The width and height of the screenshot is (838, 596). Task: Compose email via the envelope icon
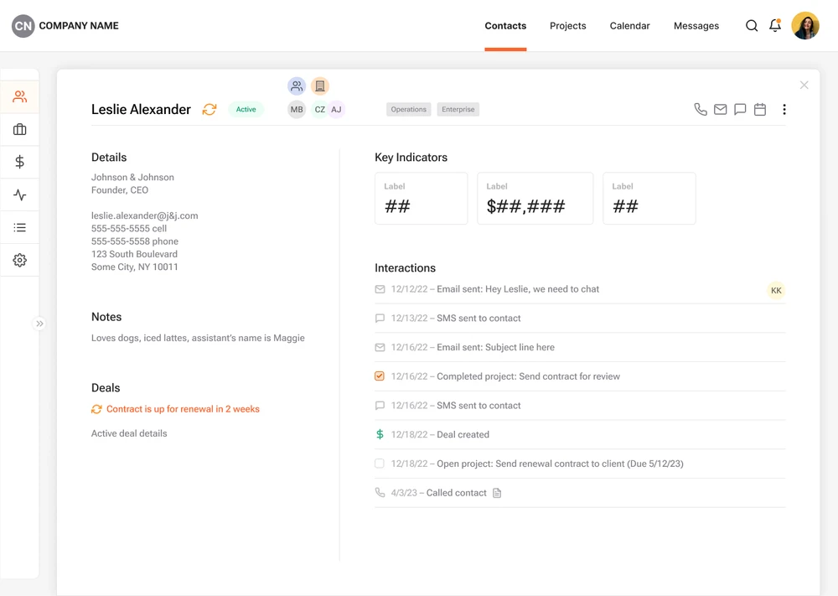tap(720, 109)
